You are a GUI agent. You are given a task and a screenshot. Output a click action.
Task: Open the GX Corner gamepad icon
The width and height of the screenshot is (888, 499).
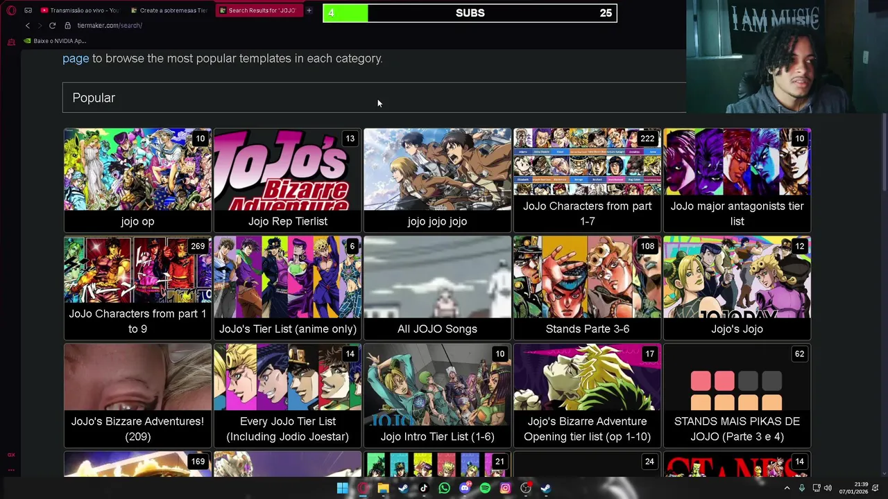pos(28,10)
